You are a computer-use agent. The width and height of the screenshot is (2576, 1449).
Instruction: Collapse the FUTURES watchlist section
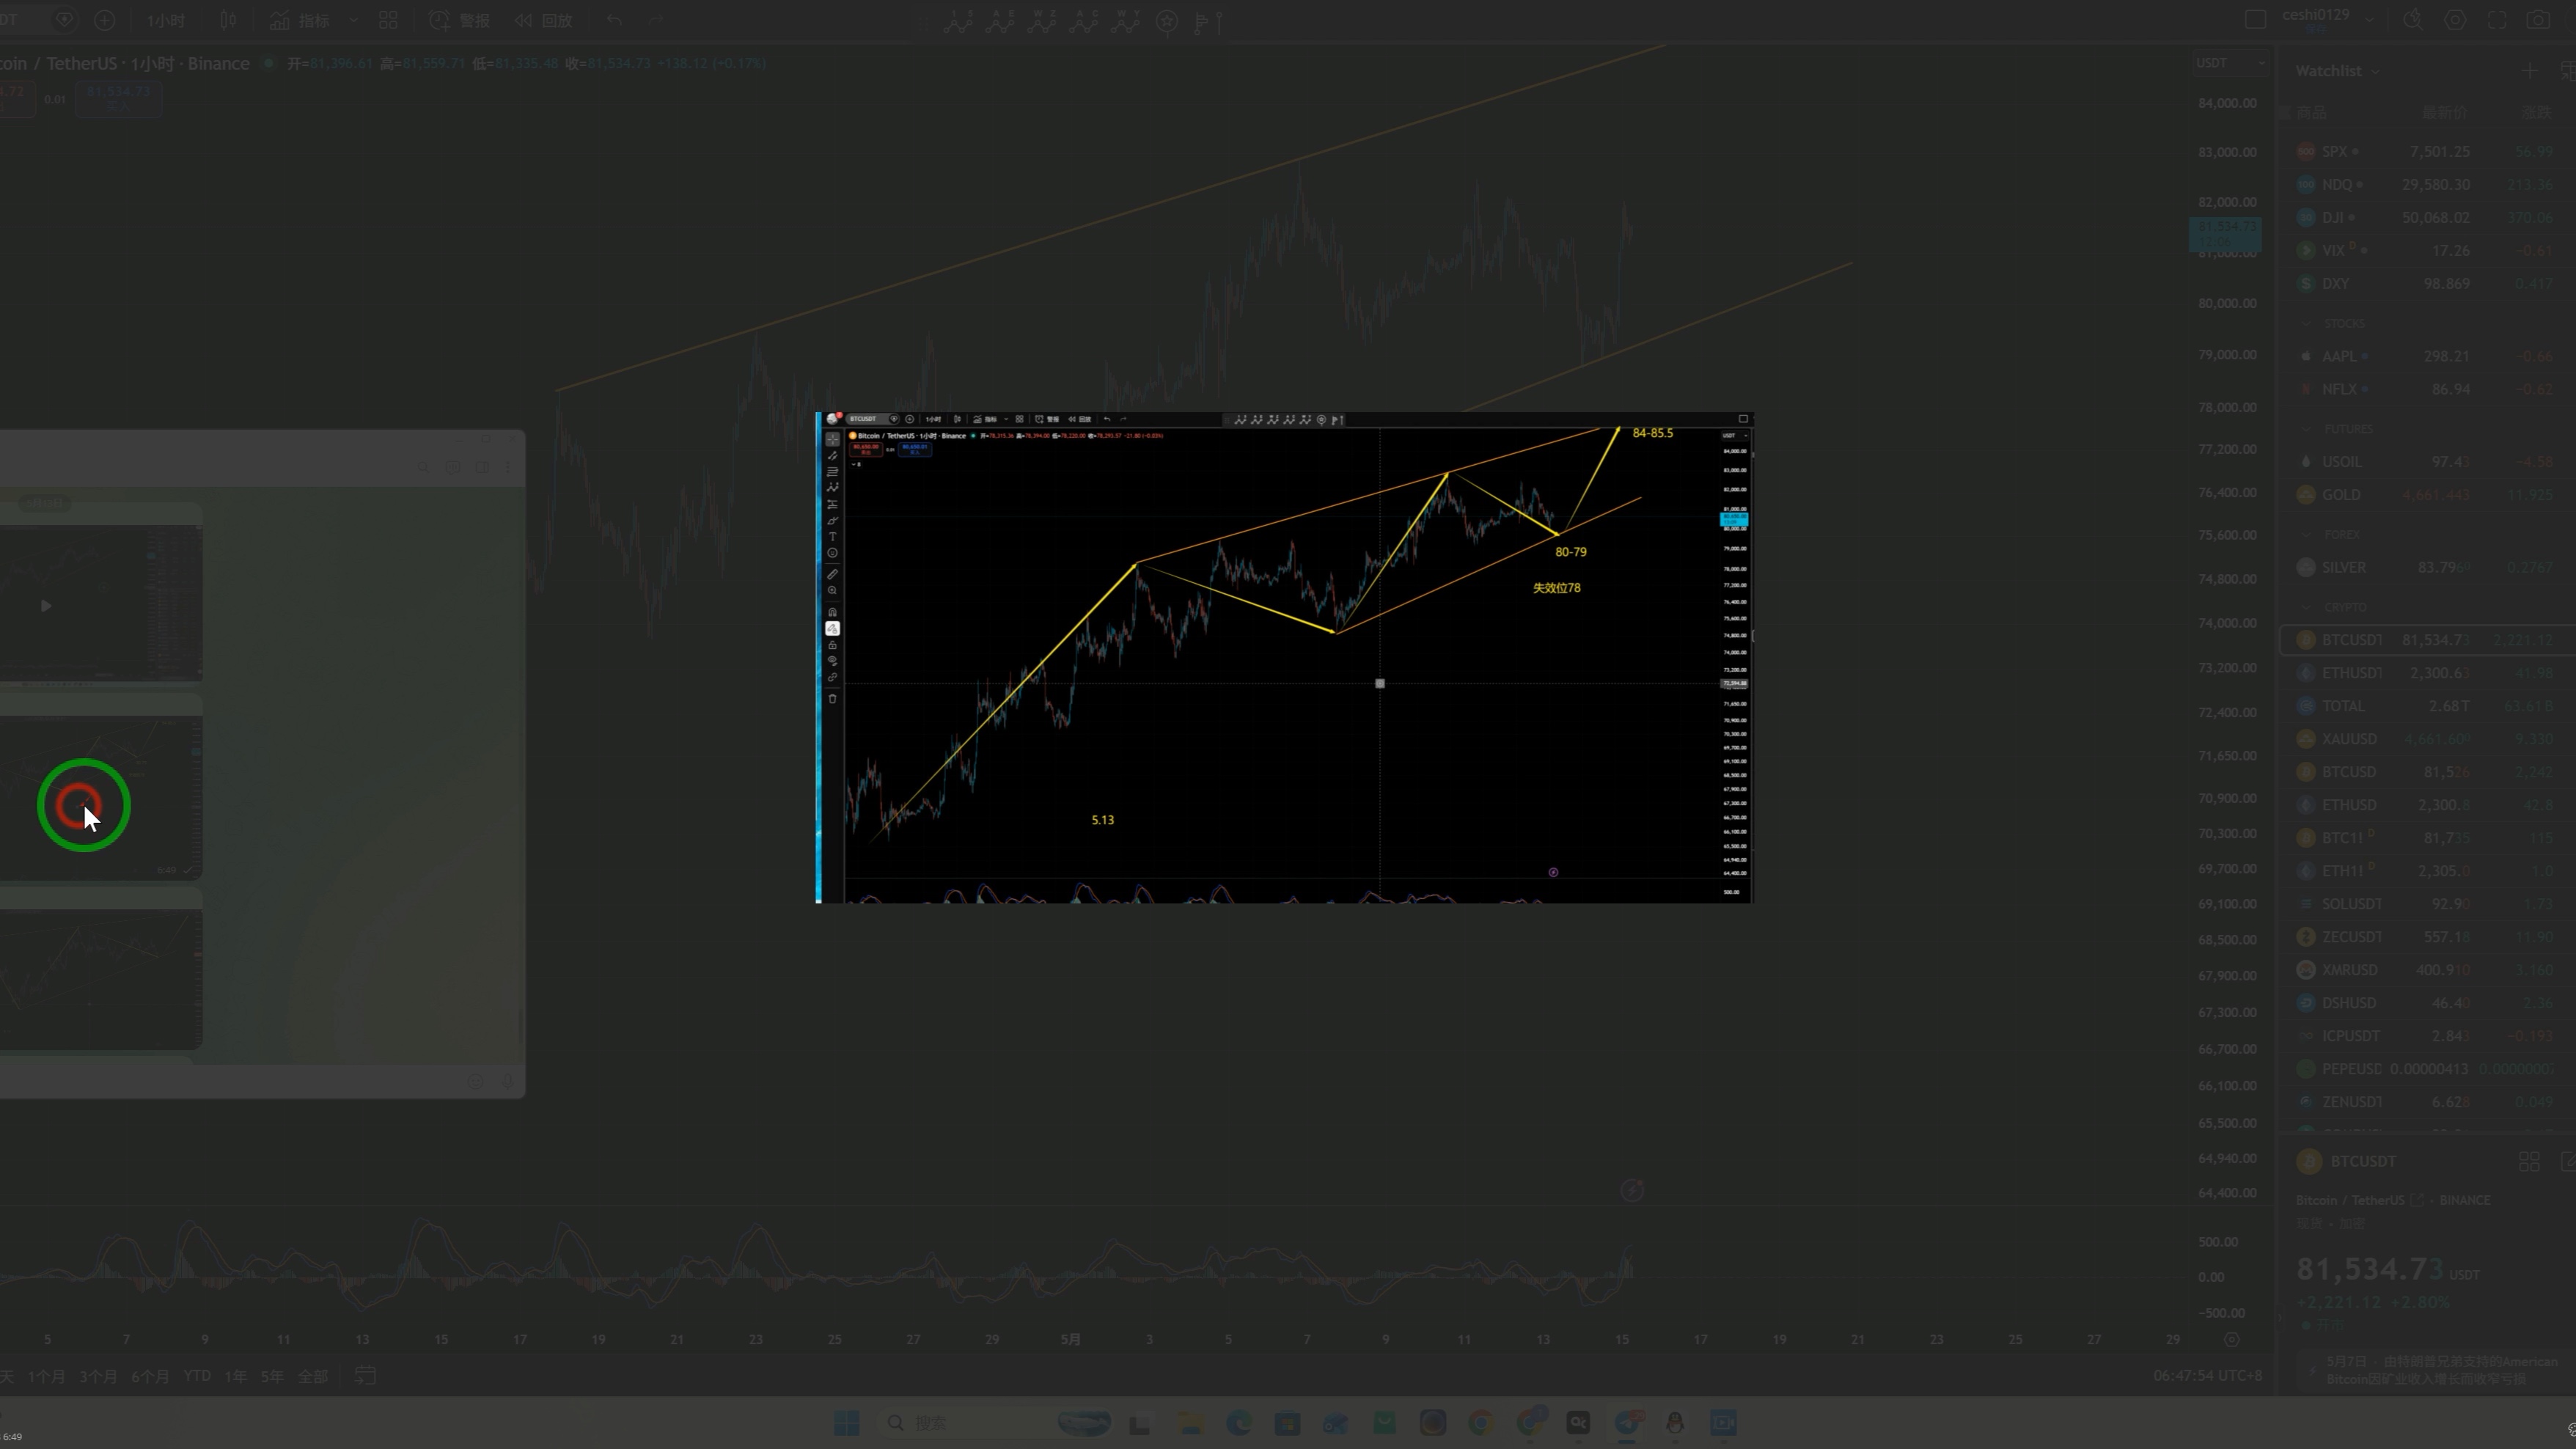2306,429
